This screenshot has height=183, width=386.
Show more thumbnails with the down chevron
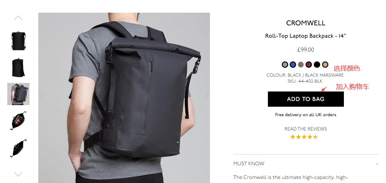(x=18, y=174)
